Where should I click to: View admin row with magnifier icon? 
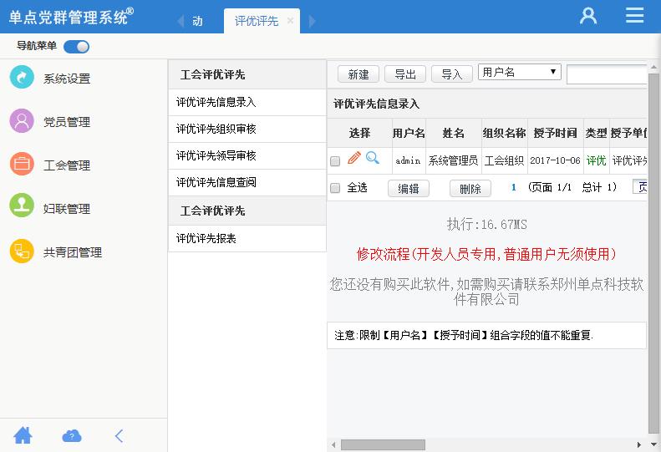[x=372, y=158]
